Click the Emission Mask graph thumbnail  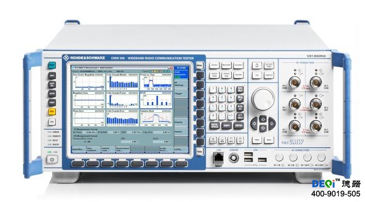(156, 118)
